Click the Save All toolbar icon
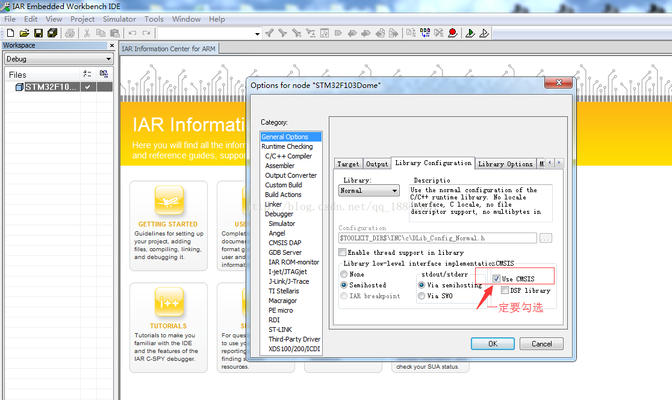Screen dimensions: 672x400 click(52, 33)
